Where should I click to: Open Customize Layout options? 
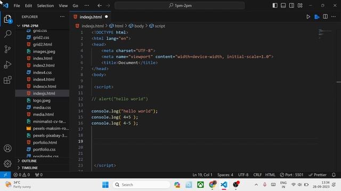300,5
